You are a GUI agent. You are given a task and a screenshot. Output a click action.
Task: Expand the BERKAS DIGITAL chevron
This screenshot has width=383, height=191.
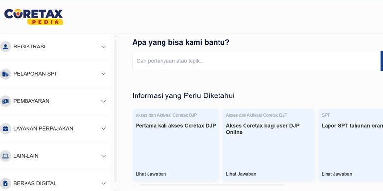coord(104,183)
